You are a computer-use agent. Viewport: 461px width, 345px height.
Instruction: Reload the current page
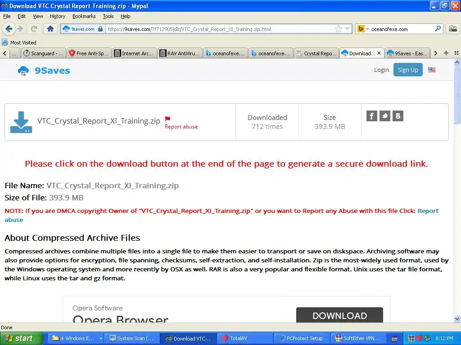[x=34, y=29]
